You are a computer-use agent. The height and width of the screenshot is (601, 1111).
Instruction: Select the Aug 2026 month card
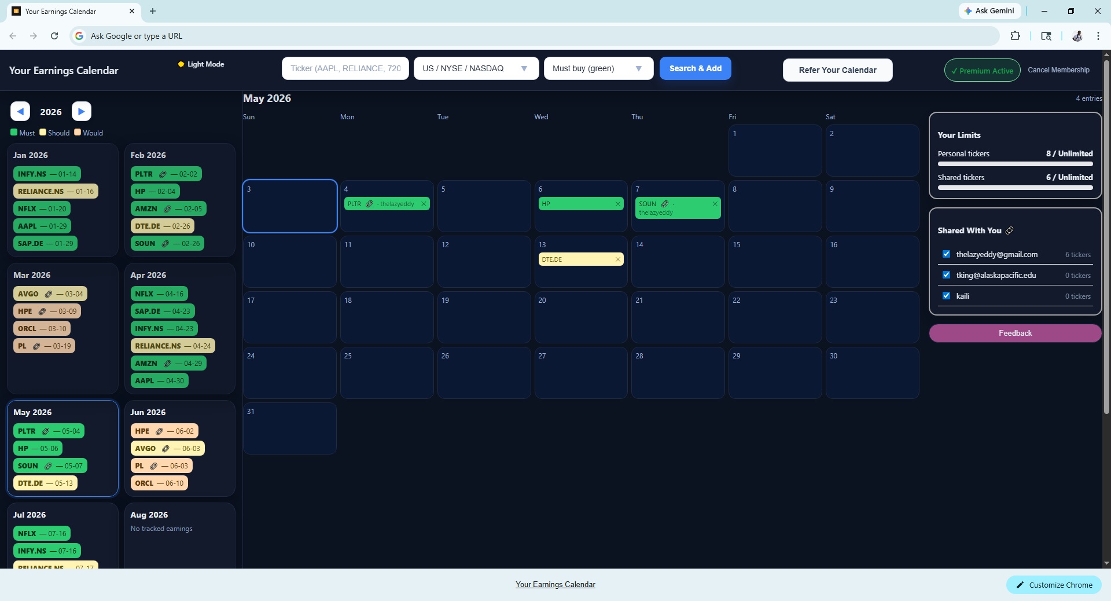click(x=179, y=536)
